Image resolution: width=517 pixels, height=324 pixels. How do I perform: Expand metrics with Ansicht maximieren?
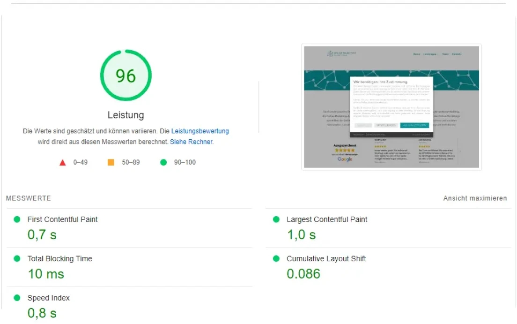tap(475, 198)
